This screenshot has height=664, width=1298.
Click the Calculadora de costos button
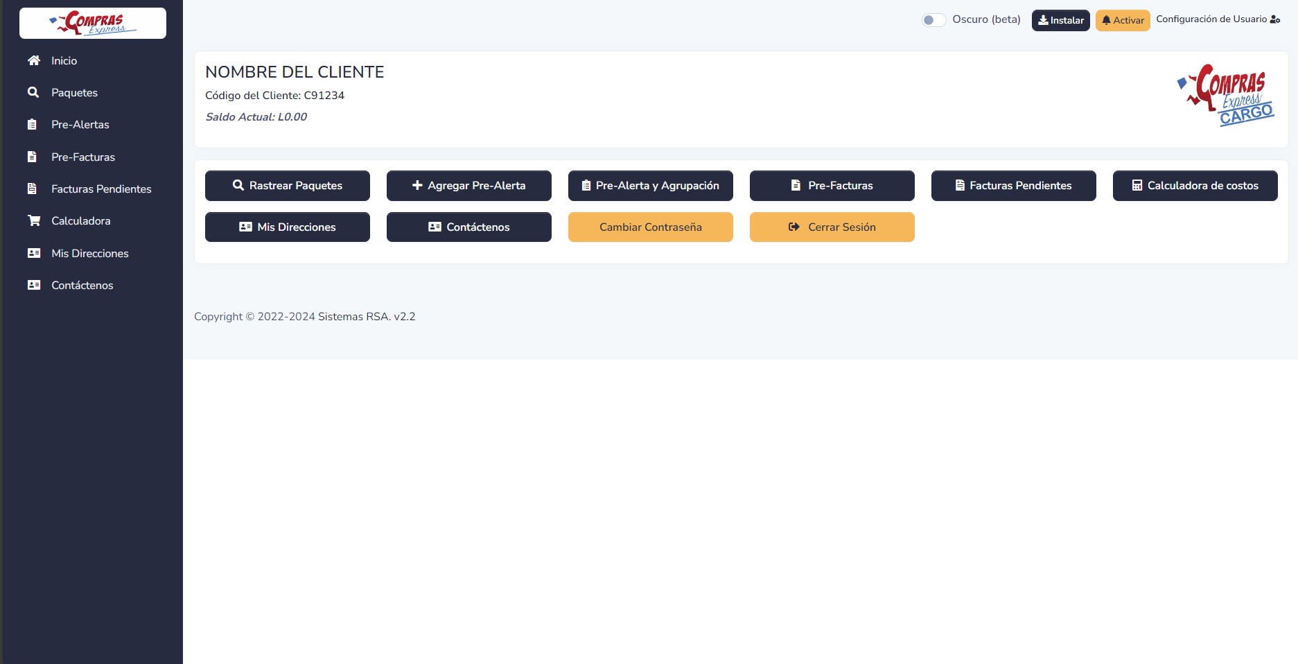(1195, 186)
